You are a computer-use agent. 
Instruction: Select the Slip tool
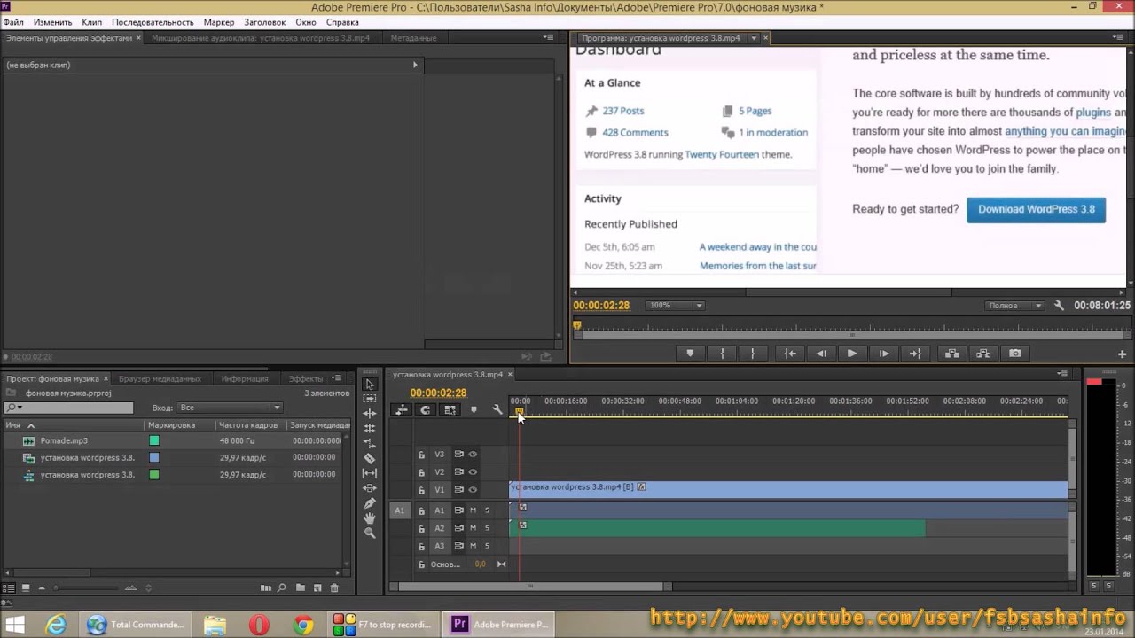(370, 473)
